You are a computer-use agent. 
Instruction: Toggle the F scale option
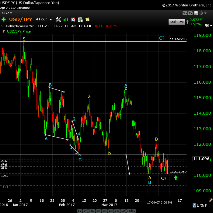click(x=206, y=205)
